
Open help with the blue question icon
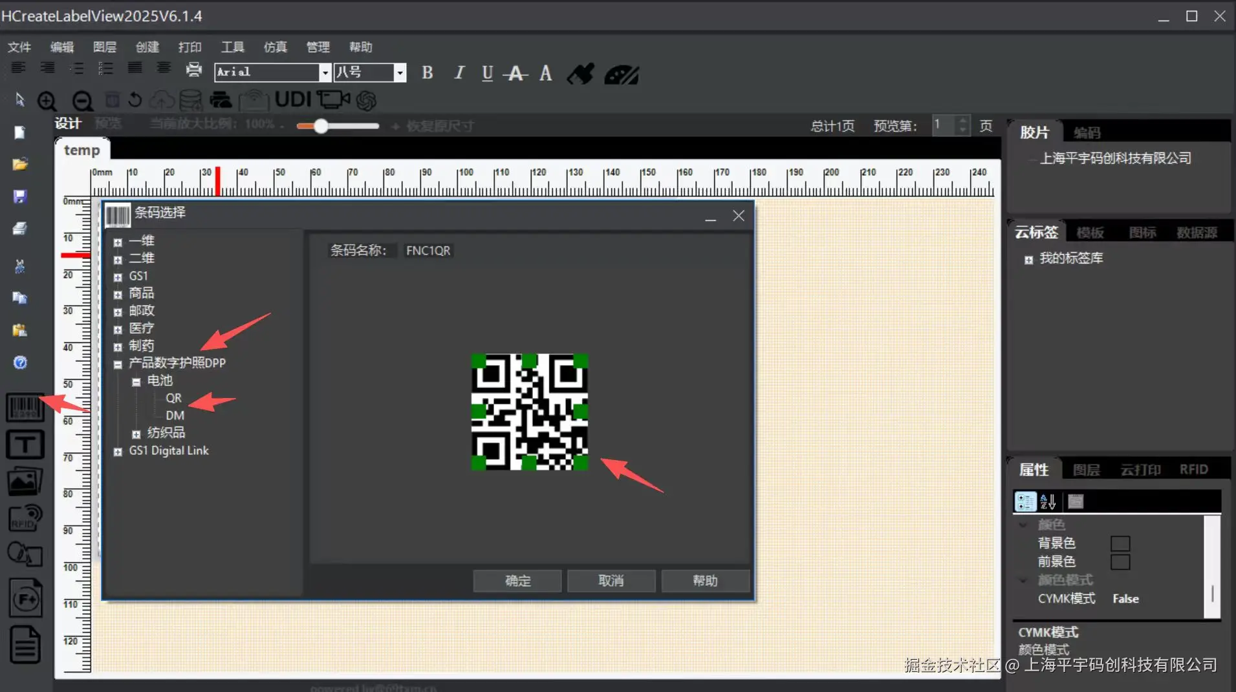20,362
